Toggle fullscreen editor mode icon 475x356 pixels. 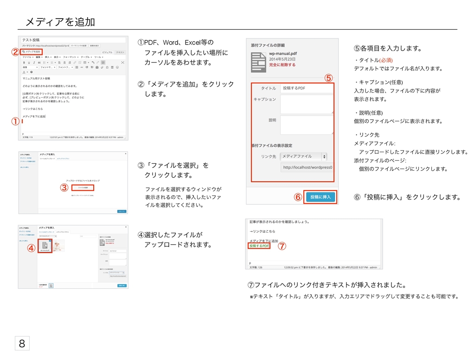coord(122,63)
